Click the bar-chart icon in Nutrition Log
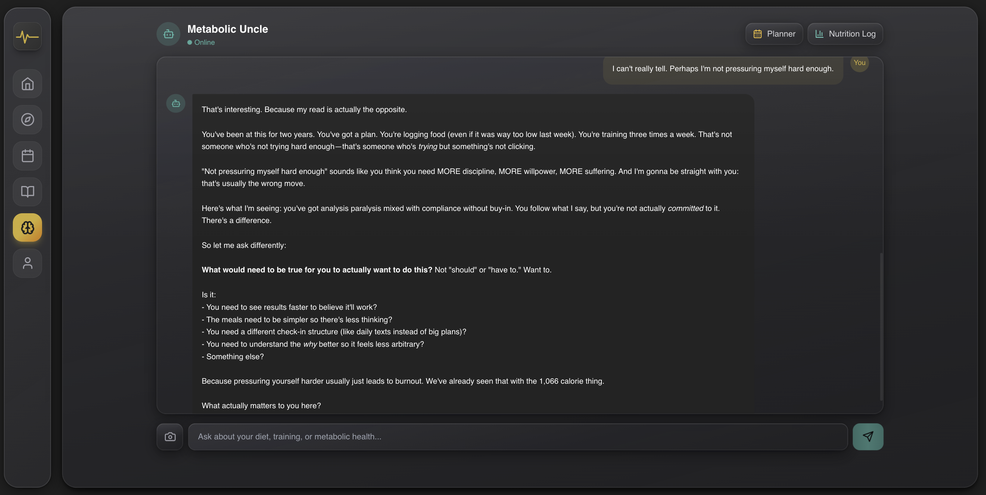 click(x=819, y=33)
